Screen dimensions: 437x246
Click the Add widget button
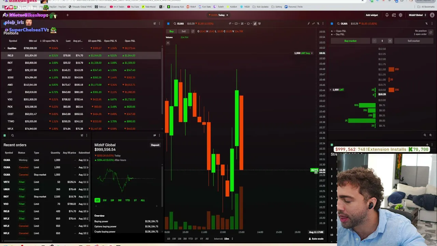372,15
